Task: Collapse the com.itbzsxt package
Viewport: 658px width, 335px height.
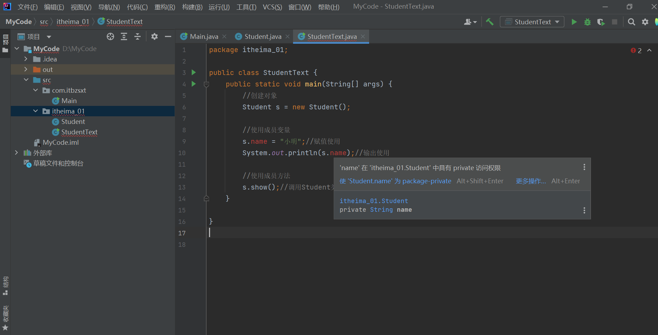Action: pos(35,90)
